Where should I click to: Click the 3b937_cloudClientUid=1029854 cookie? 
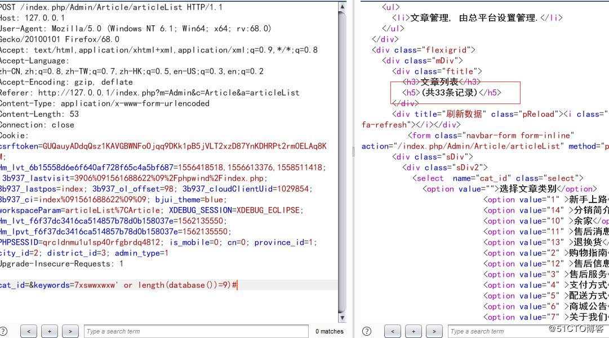247,189
